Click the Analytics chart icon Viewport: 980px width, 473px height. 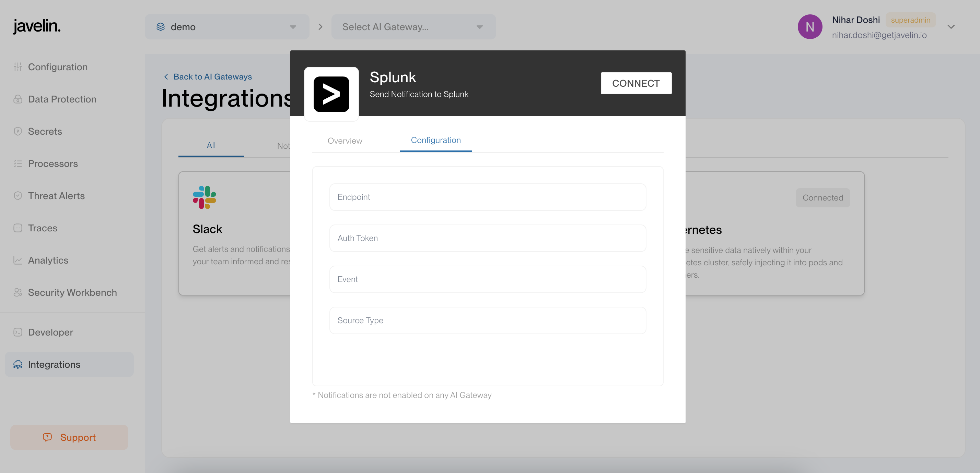tap(18, 260)
